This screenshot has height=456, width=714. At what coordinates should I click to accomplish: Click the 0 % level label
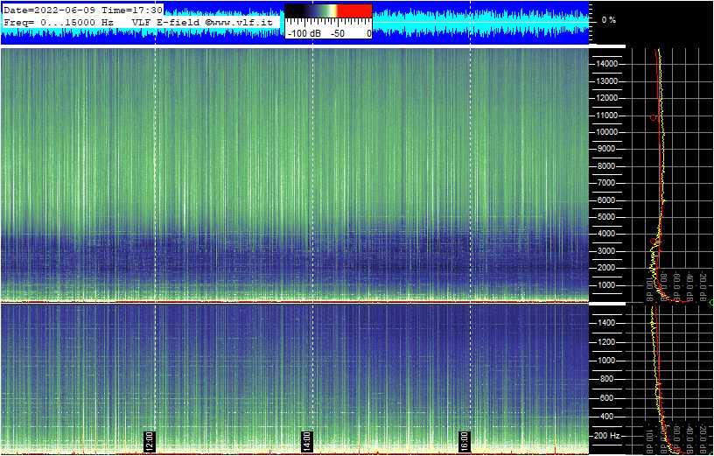[608, 19]
